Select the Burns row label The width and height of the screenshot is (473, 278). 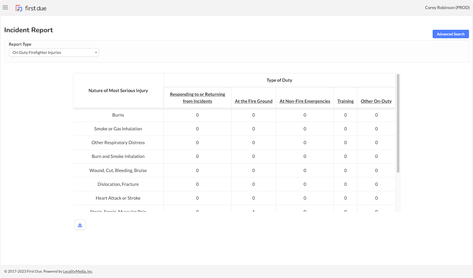coord(118,115)
